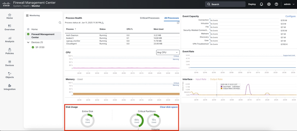This screenshot has height=131, width=297.
Task: Click the VPN Troubleshoot capacity row
Action: [239, 44]
